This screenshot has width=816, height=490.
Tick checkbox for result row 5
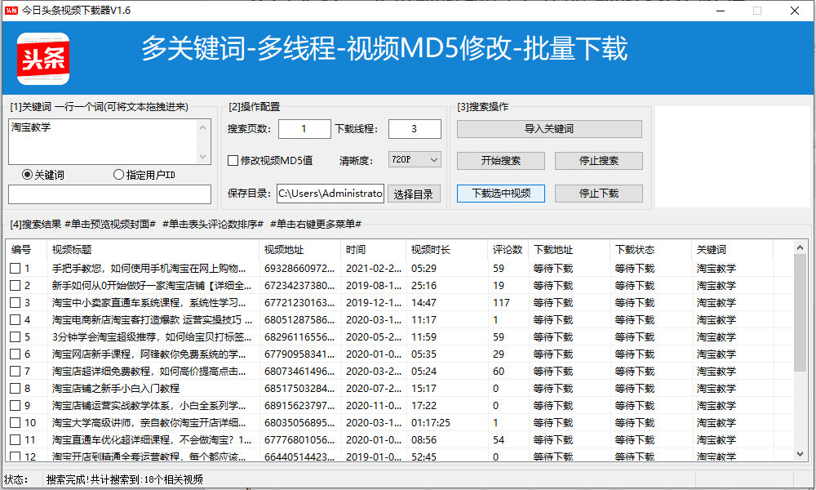(x=15, y=337)
